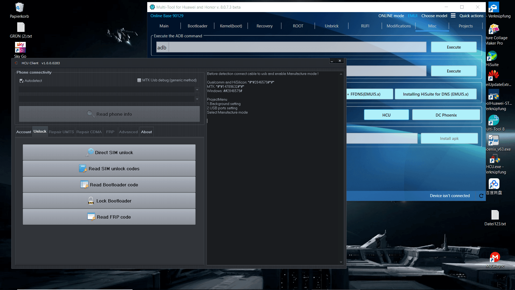
Task: Open the Repair UMTS tab
Action: pos(61,132)
